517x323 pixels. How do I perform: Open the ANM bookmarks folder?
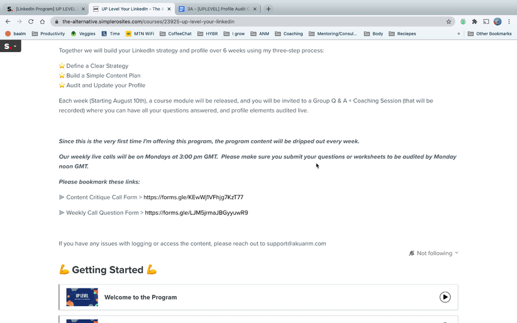260,33
